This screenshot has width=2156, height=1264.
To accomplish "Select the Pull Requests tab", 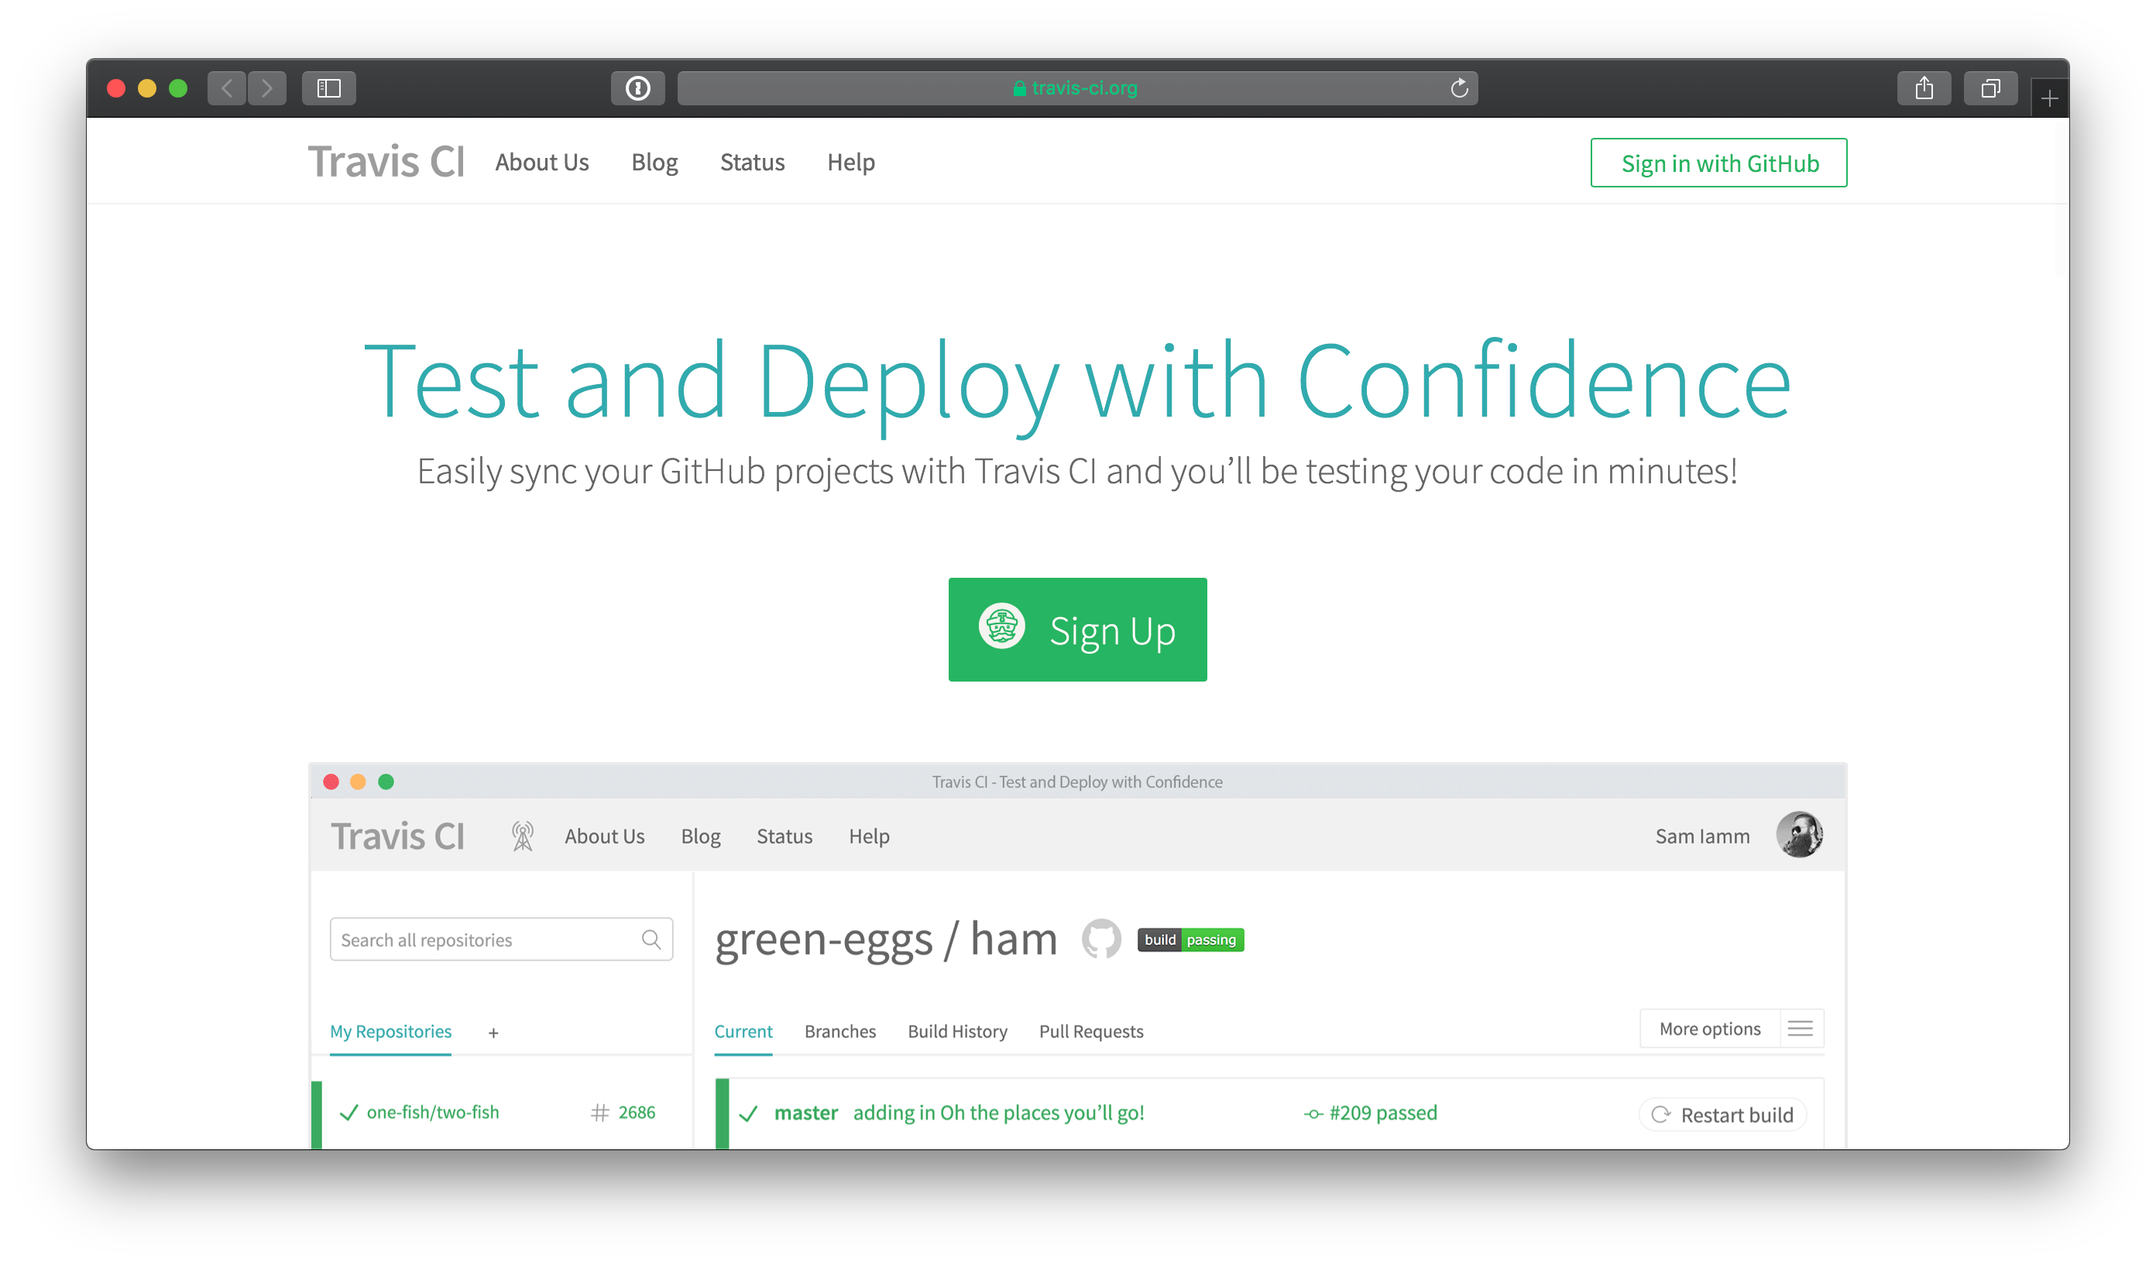I will point(1091,1031).
